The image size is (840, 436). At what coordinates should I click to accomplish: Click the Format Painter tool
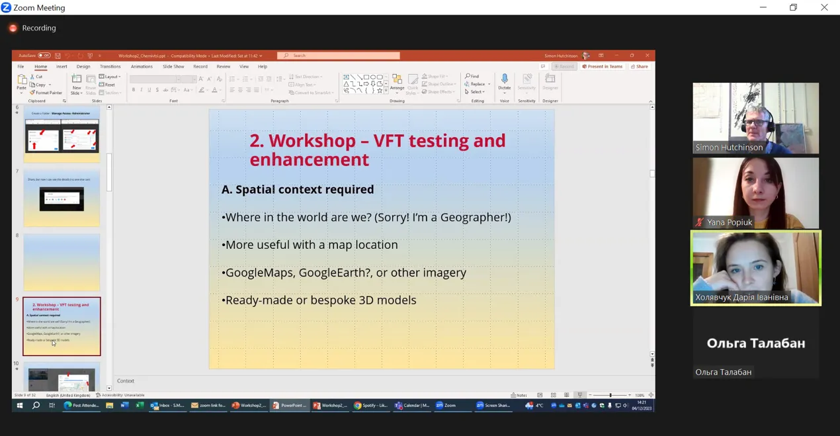(46, 93)
